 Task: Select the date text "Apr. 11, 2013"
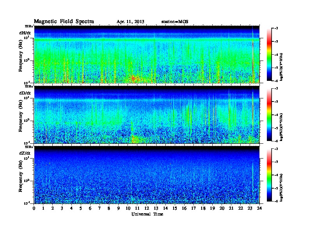pyautogui.click(x=130, y=22)
